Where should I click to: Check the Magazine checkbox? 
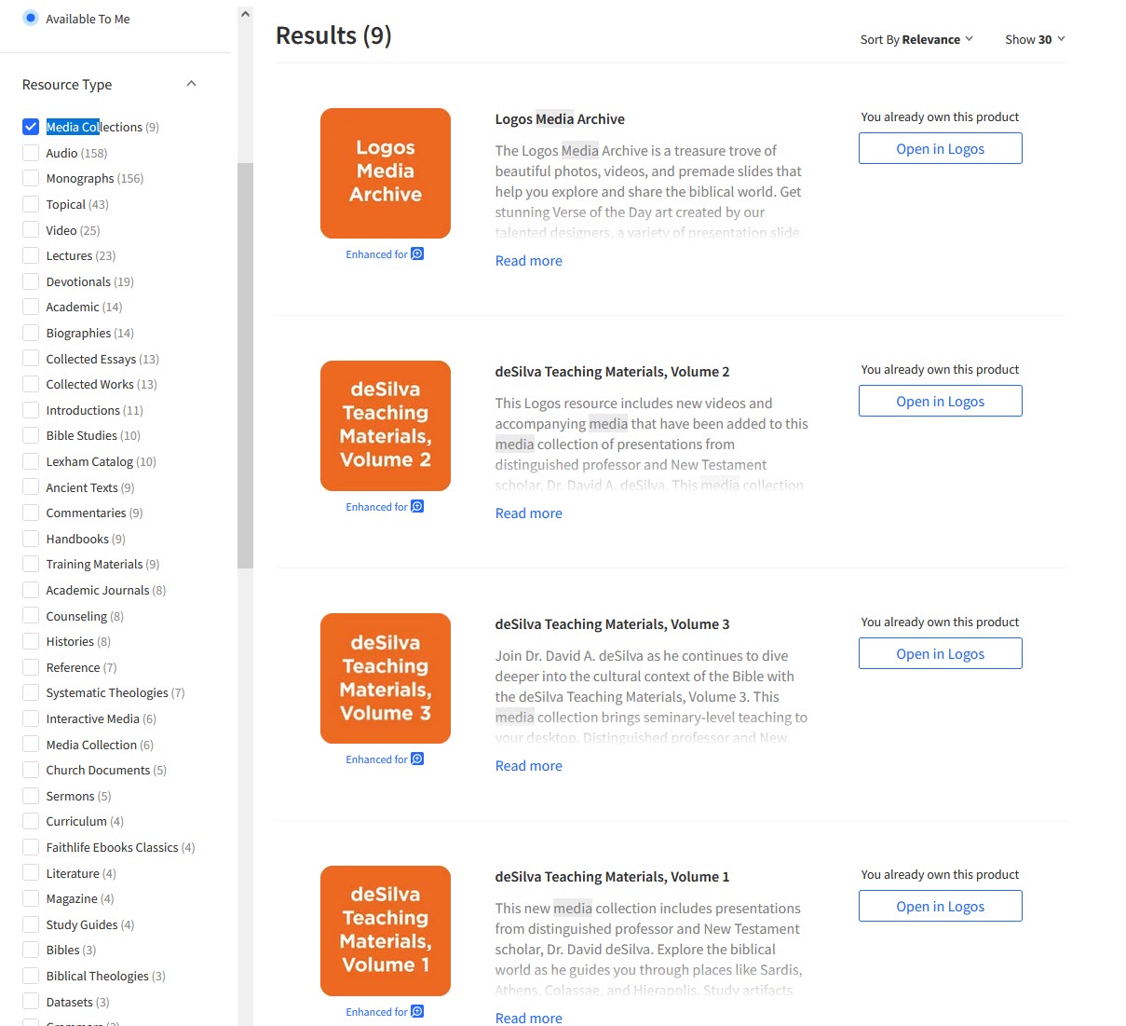tap(31, 898)
